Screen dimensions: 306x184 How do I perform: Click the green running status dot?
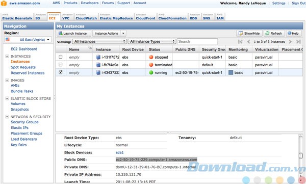(151, 72)
